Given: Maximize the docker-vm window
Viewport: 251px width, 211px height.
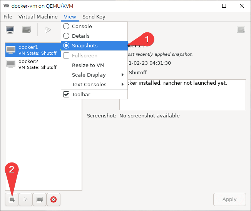Looking at the screenshot, I should pos(224,6).
